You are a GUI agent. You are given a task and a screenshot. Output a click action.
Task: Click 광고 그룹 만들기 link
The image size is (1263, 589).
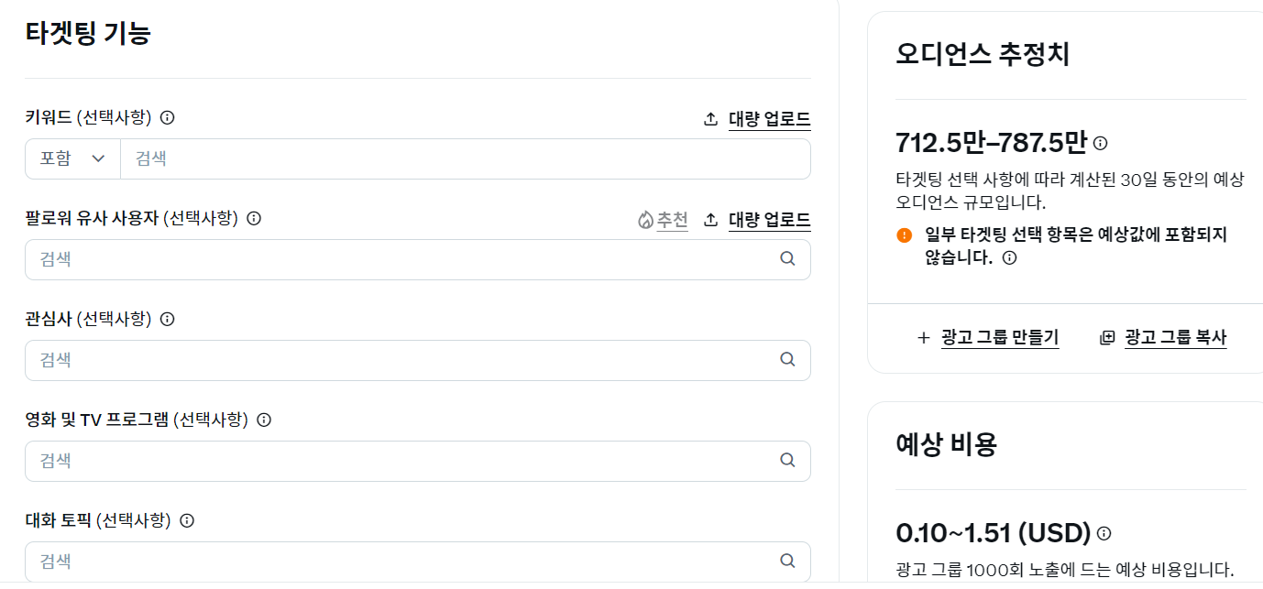[1000, 337]
